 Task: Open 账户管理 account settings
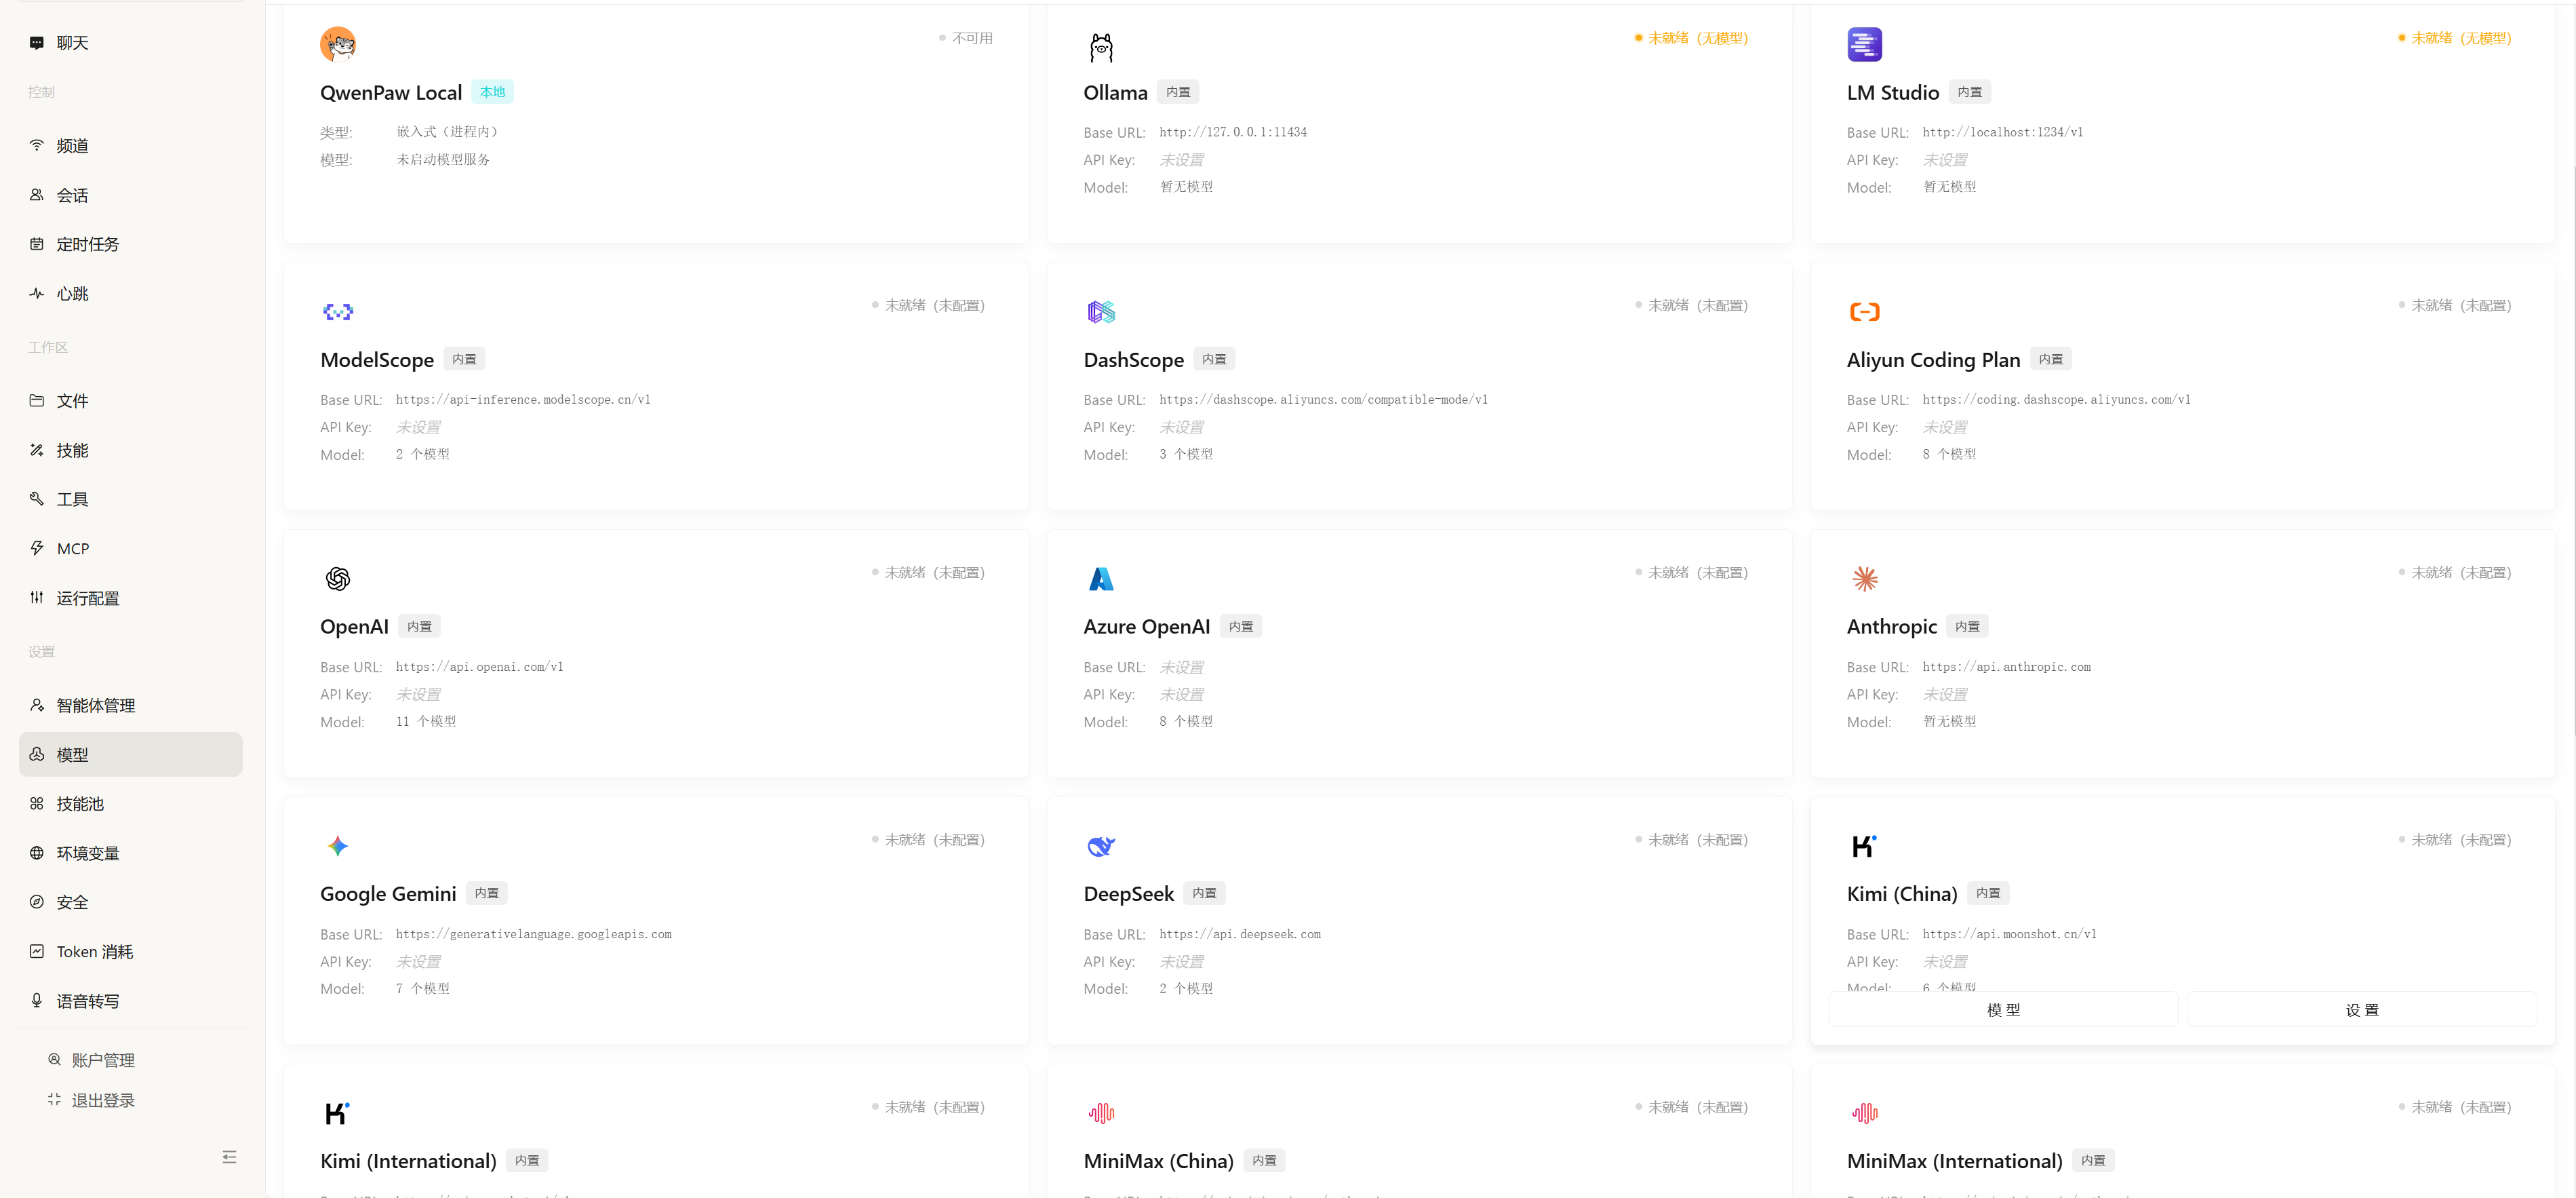tap(102, 1060)
